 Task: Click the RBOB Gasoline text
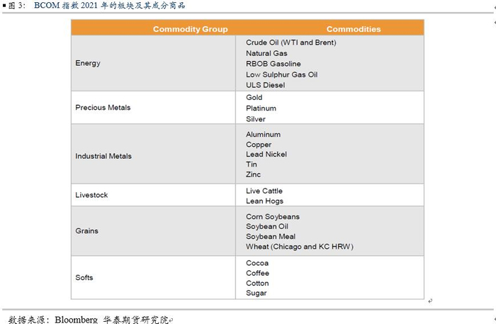pos(273,64)
